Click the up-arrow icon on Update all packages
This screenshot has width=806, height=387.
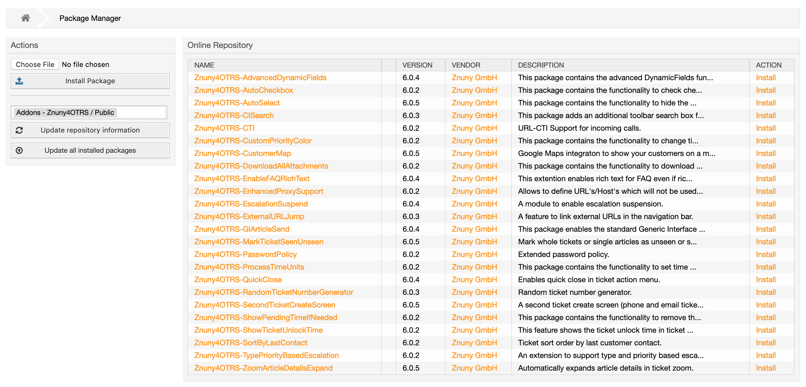click(19, 150)
